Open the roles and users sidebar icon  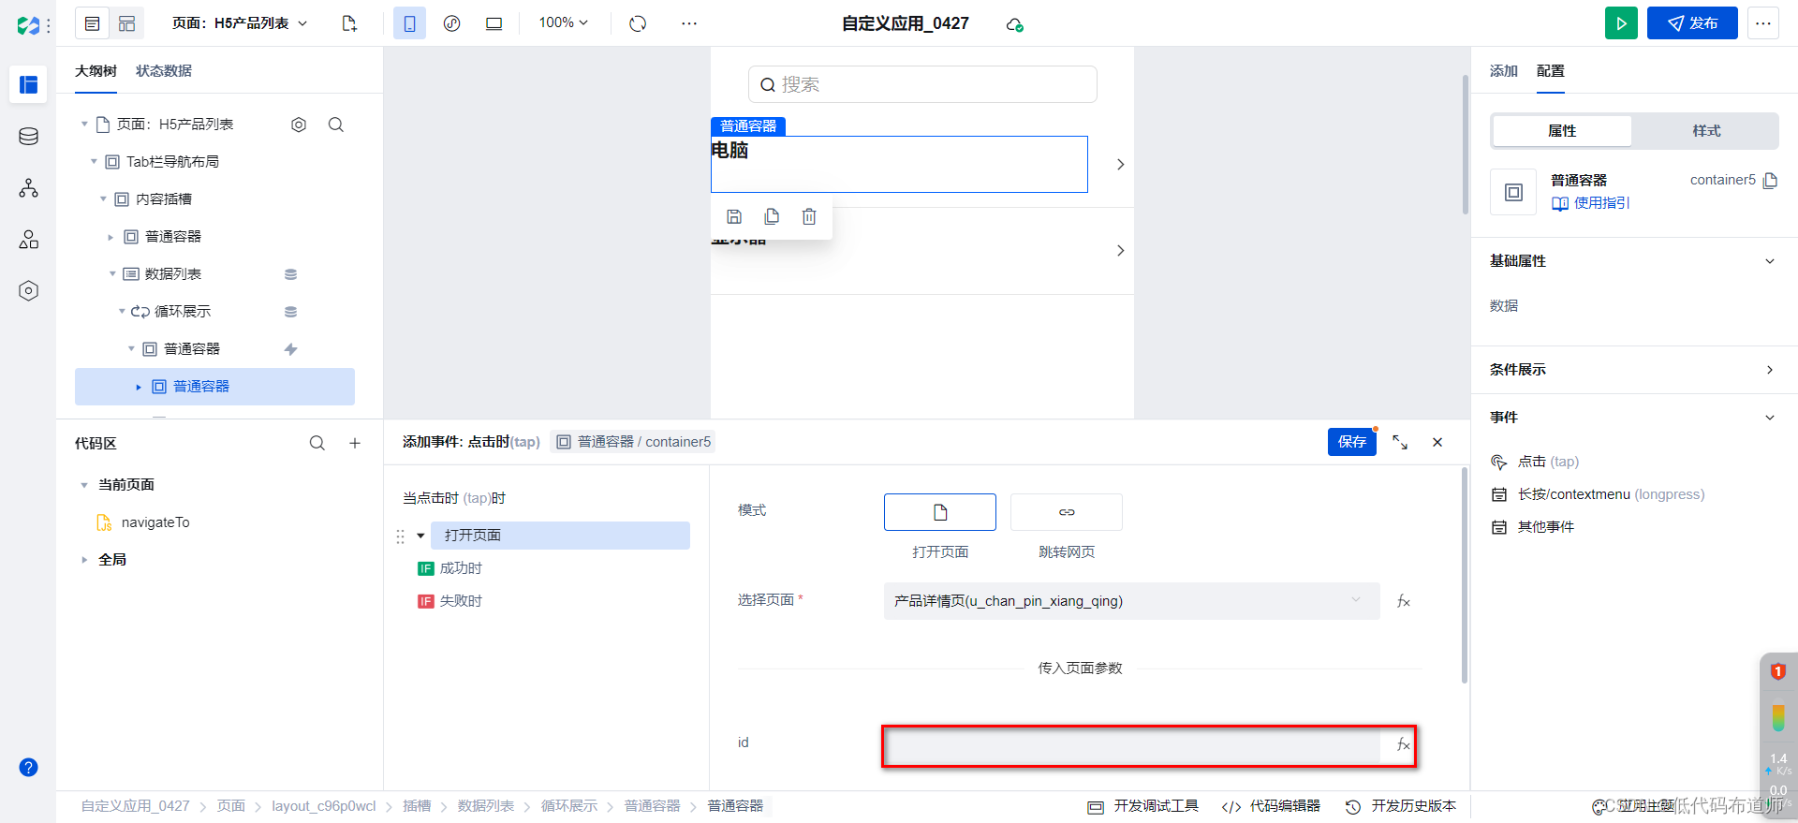[x=28, y=240]
